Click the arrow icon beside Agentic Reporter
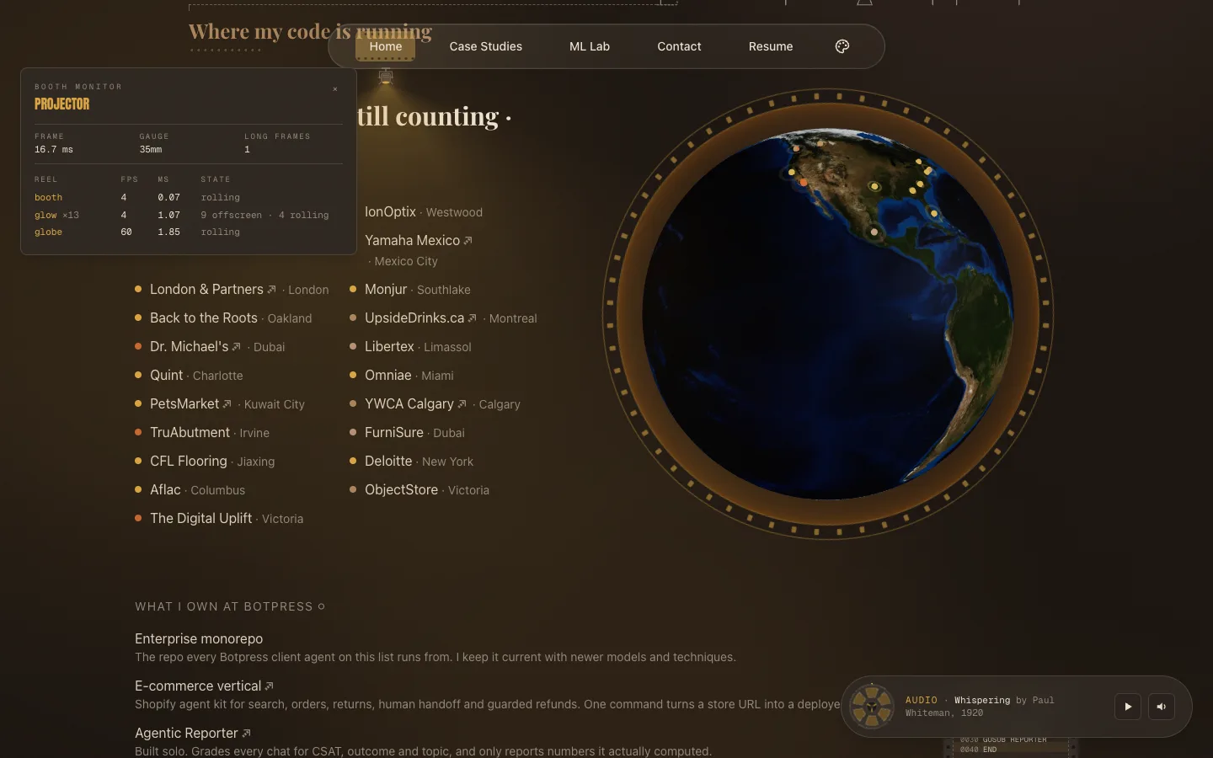1213x758 pixels. 246,734
